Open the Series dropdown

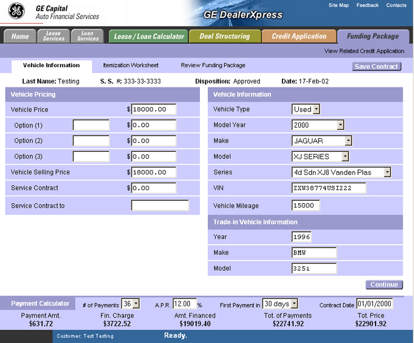click(341, 172)
